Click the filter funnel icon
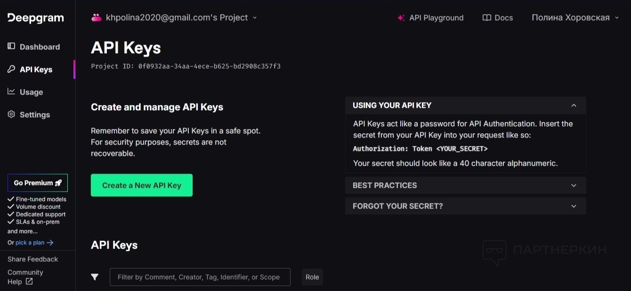The image size is (631, 291). 95,277
